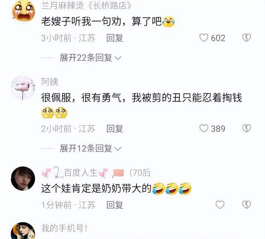This screenshot has height=239, width=265.
Task: Like the 这个娃肯定是奶奶带大的 comment
Action: (x=220, y=205)
